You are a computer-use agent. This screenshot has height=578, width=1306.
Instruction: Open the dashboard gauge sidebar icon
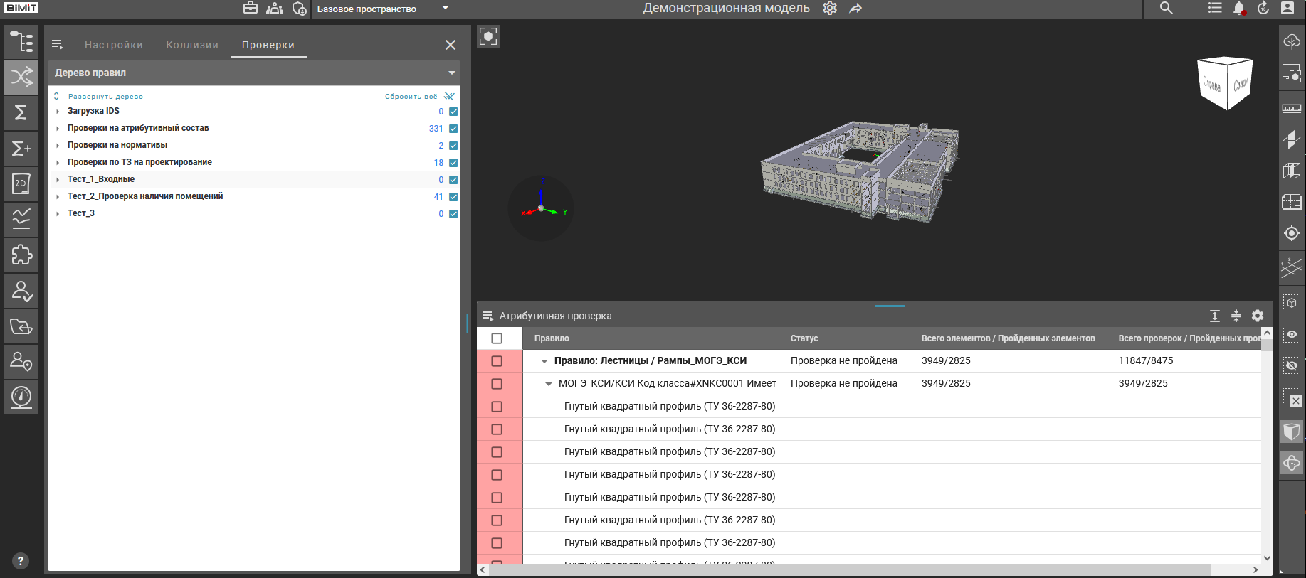pyautogui.click(x=21, y=397)
